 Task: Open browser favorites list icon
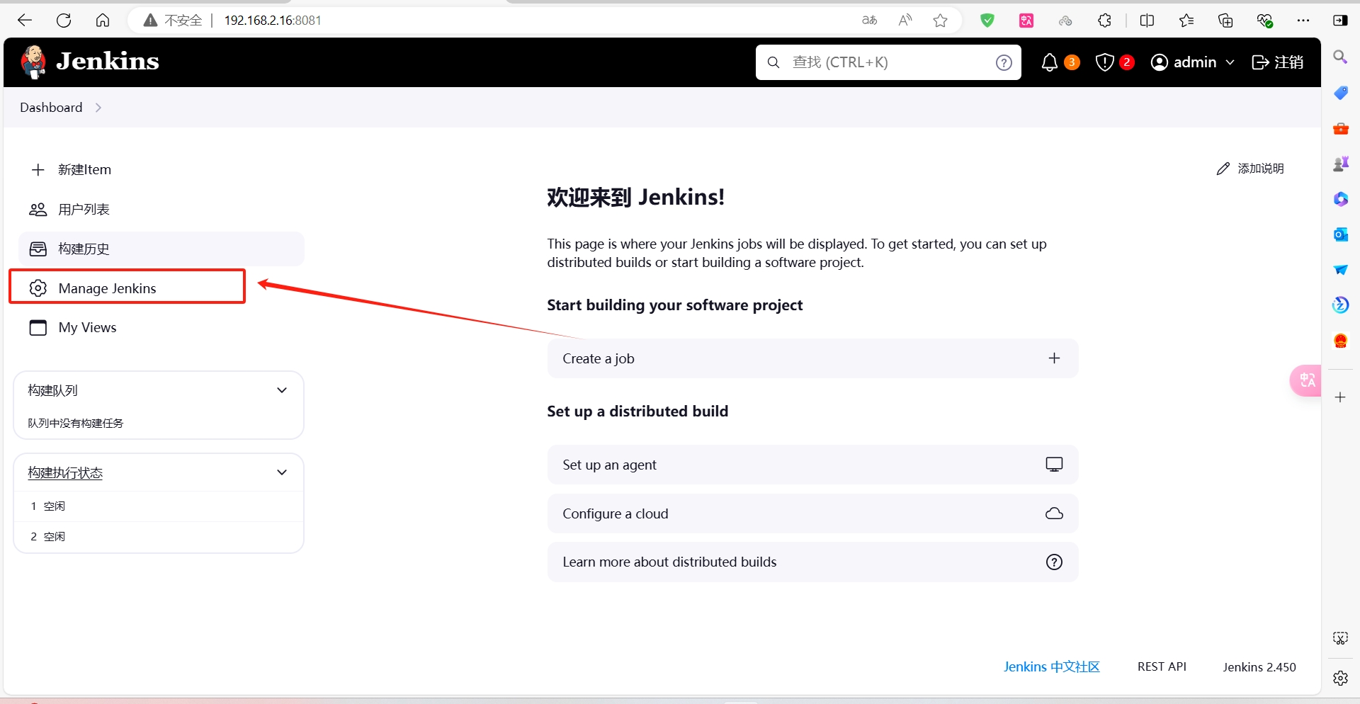(x=1186, y=21)
